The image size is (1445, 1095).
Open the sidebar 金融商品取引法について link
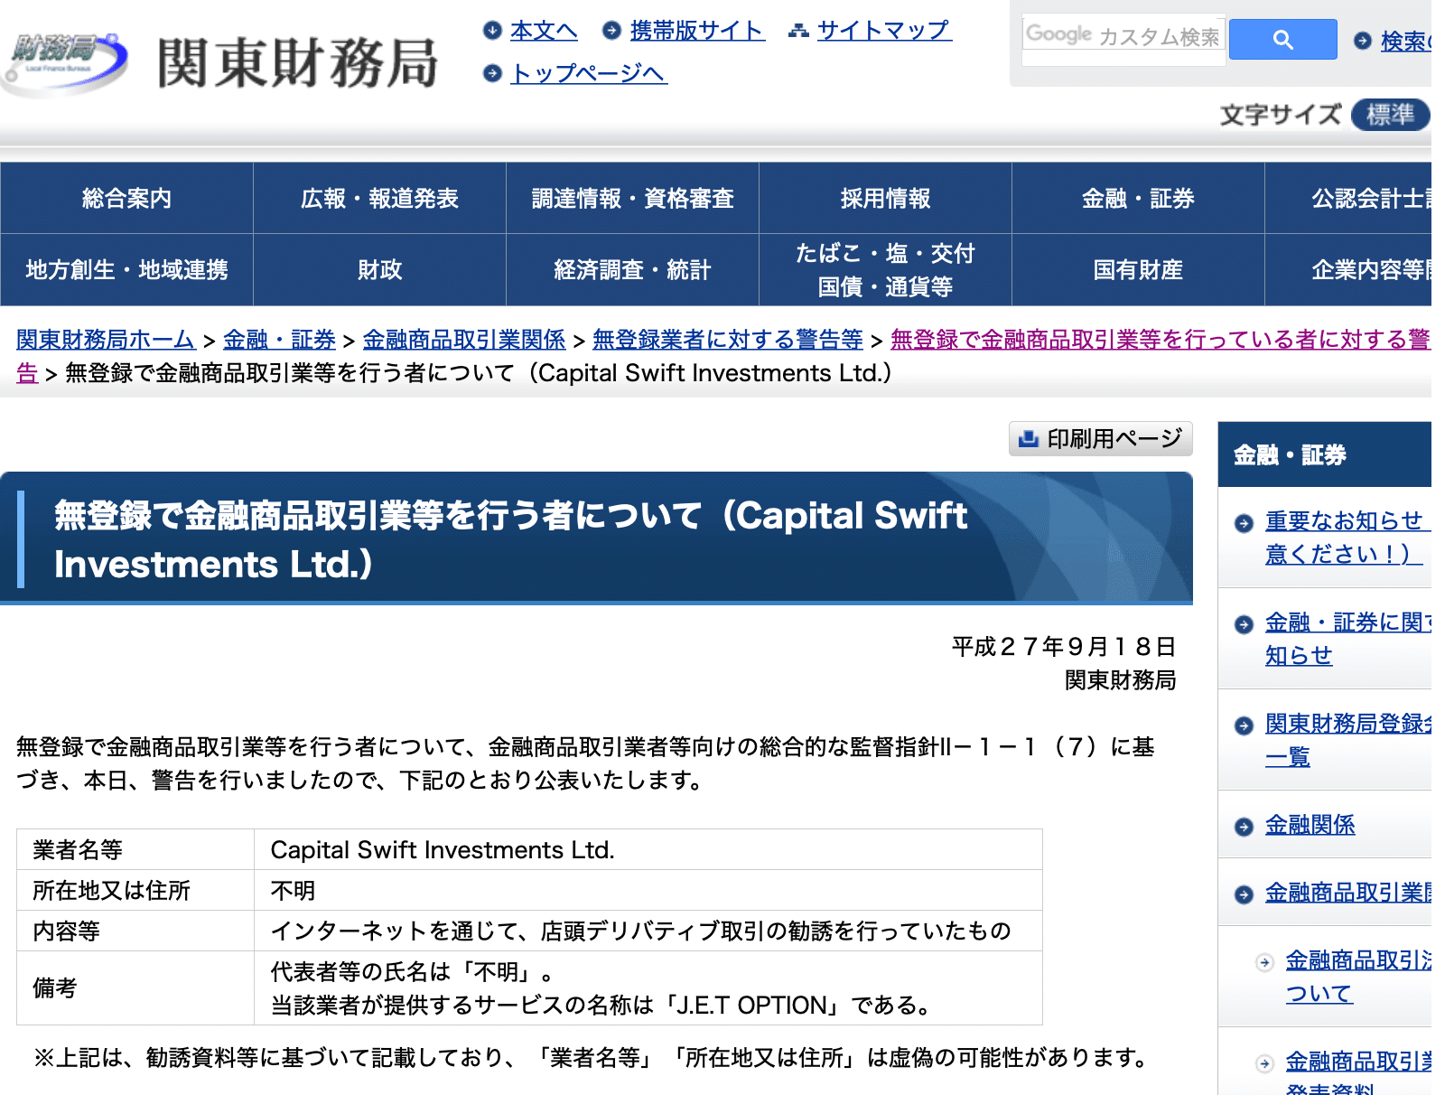point(1358,977)
